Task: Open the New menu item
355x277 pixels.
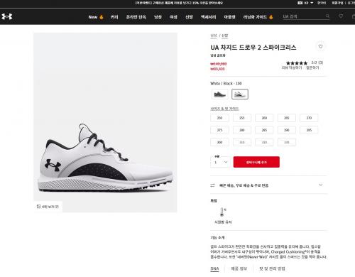Action: (x=96, y=17)
